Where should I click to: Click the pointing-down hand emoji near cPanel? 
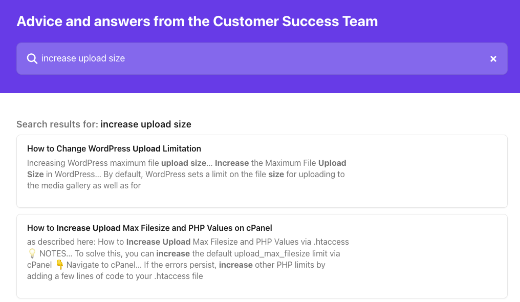tap(59, 265)
